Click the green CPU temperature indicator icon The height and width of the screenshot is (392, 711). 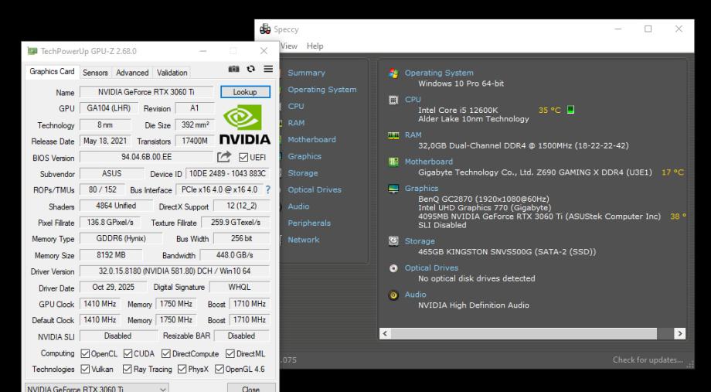click(571, 110)
